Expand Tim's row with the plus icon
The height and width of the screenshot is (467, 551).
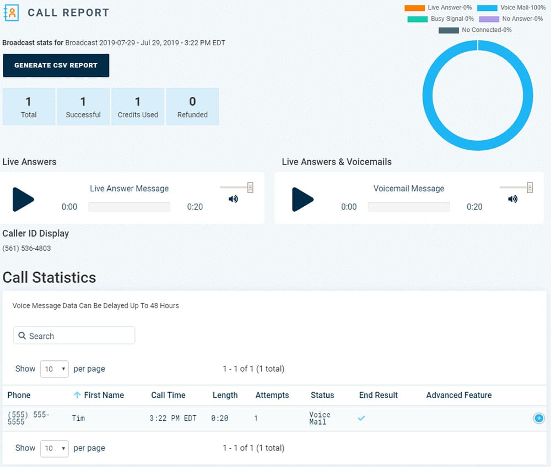point(539,418)
